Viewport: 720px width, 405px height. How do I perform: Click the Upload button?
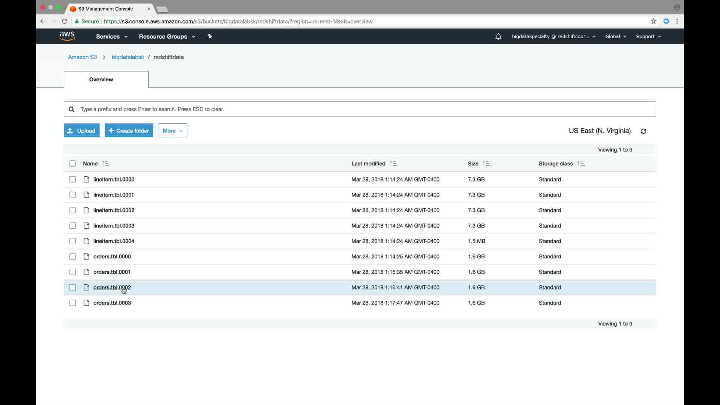point(81,131)
